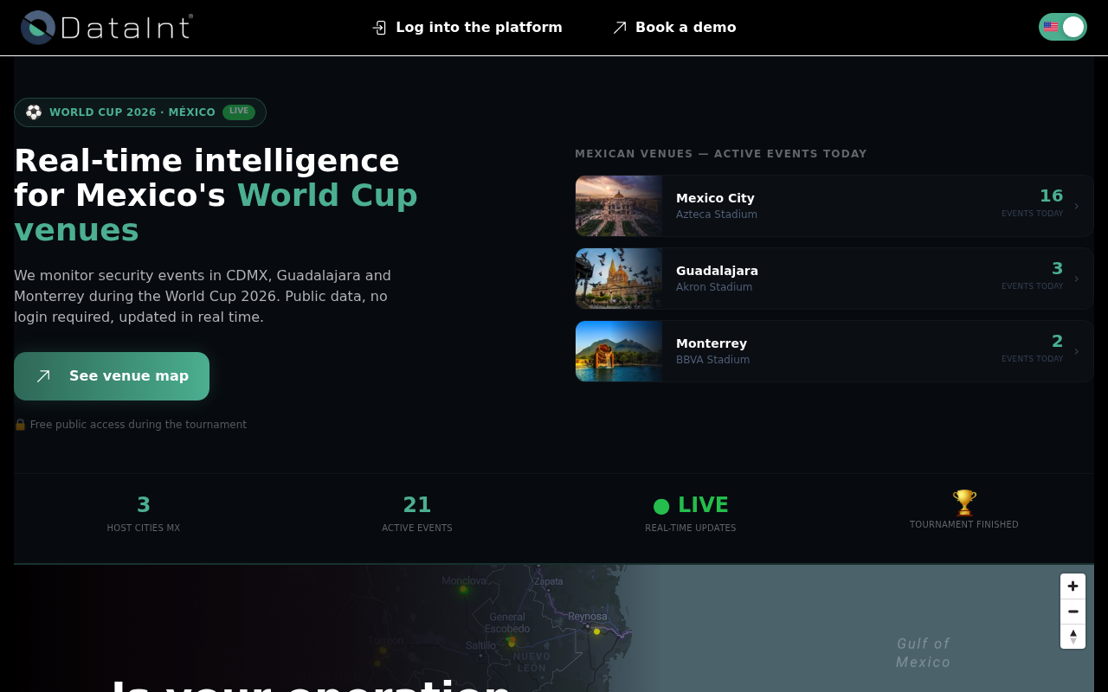Expand the Monterrey row chevron
This screenshot has height=692, width=1108.
1076,351
